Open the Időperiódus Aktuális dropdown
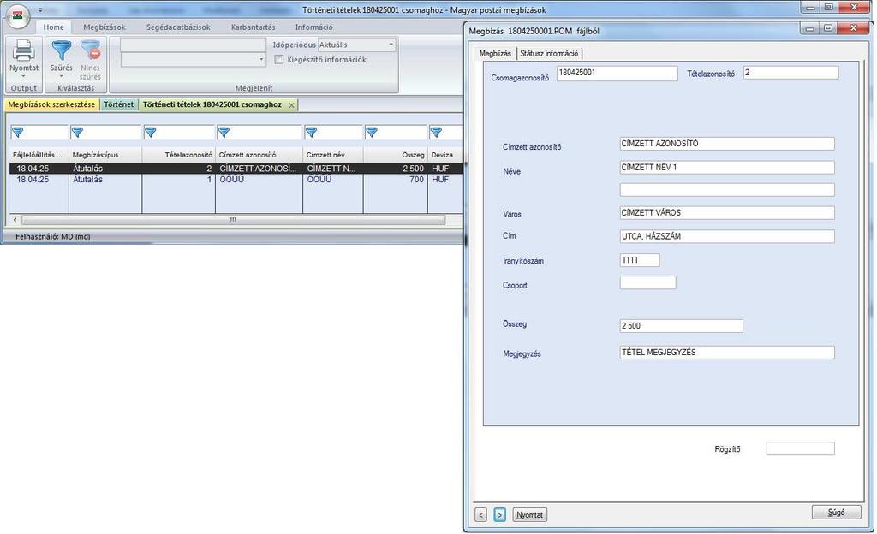This screenshot has height=534, width=877. (x=357, y=44)
